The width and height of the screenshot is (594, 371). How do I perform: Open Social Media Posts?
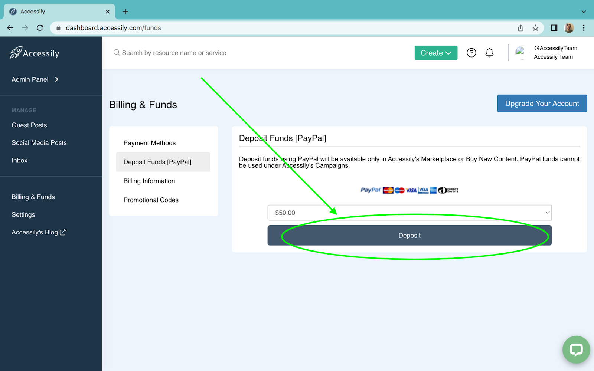39,143
